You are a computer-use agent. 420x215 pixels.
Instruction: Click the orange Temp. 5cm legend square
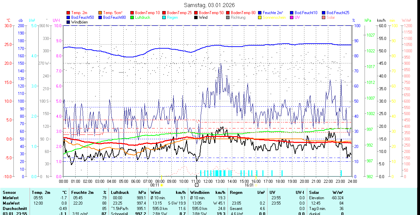point(100,13)
